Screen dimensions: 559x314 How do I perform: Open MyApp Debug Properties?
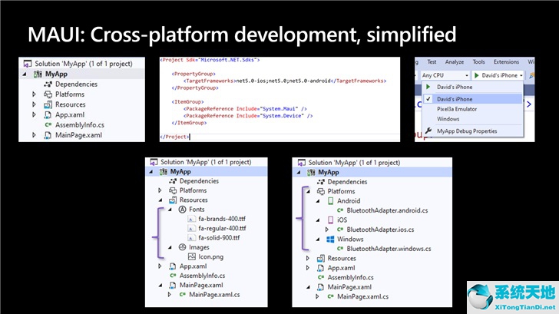tap(467, 131)
